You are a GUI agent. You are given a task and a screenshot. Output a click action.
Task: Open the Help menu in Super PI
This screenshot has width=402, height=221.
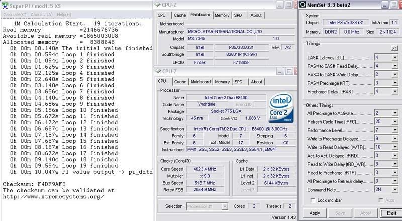[64, 14]
